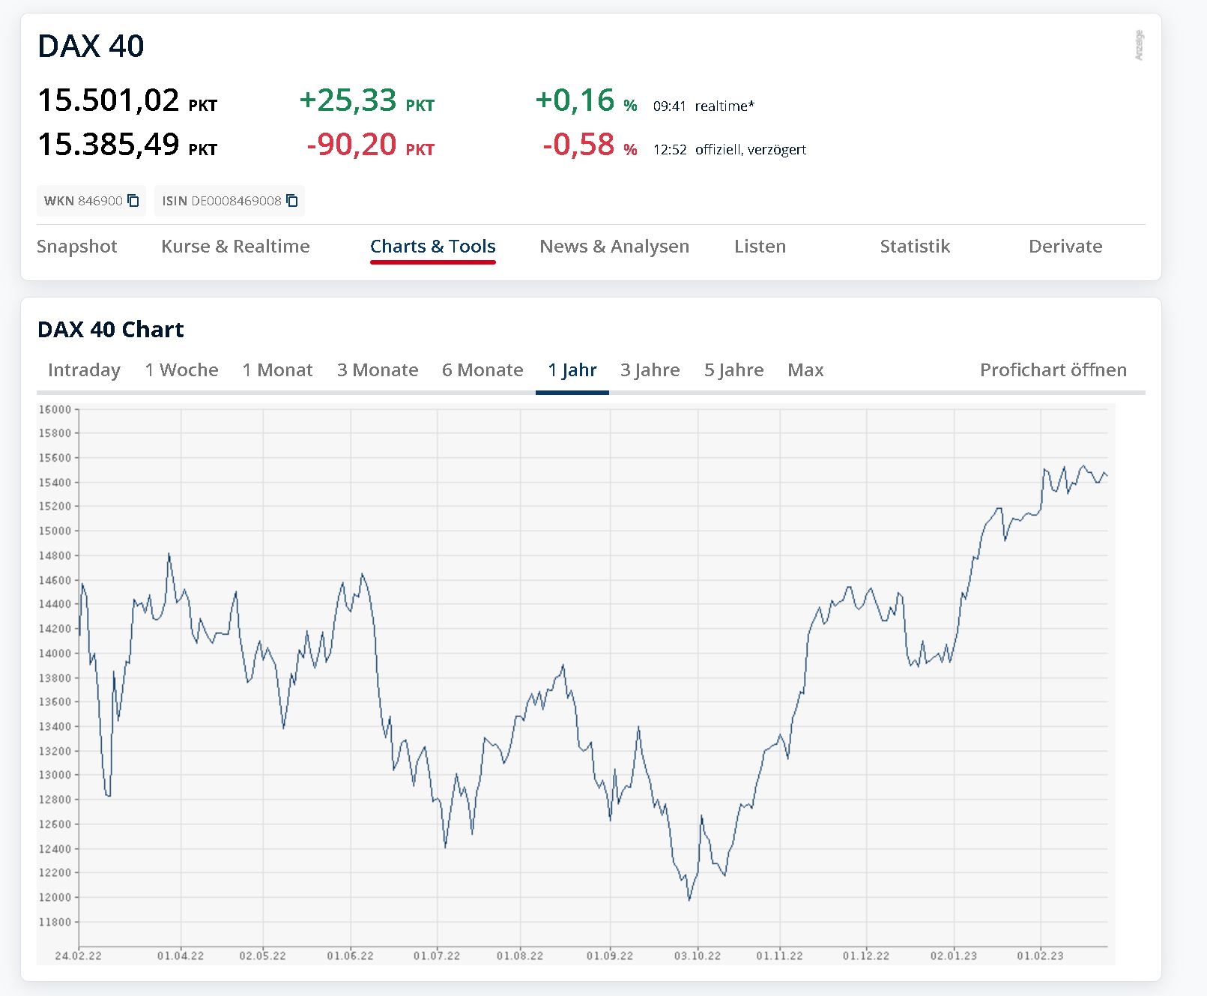Click the realtime value 15.501,02
The width and height of the screenshot is (1207, 996).
coord(109,100)
